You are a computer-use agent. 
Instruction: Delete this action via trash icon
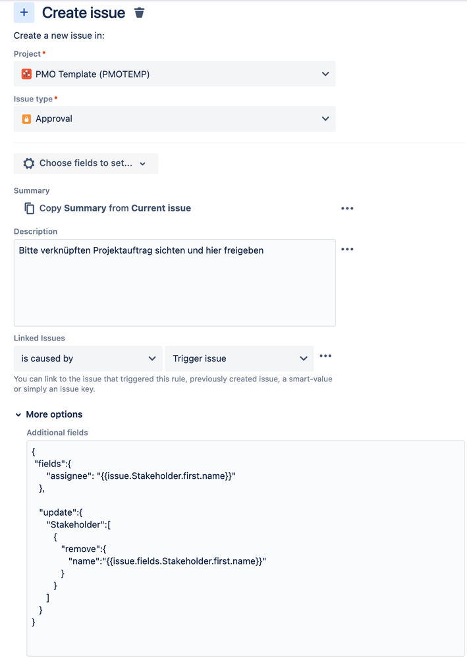139,13
